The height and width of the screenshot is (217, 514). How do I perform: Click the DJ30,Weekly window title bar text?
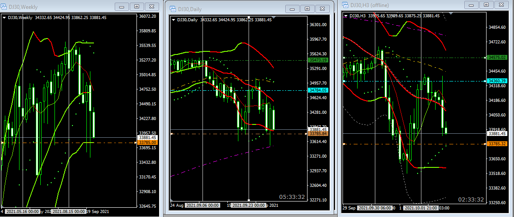pyautogui.click(x=24, y=7)
